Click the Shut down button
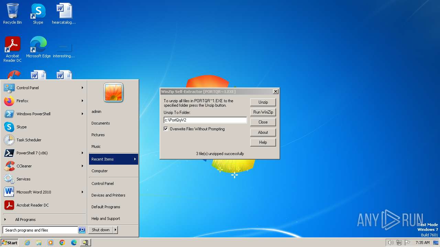This screenshot has height=247, width=440. coord(101,230)
